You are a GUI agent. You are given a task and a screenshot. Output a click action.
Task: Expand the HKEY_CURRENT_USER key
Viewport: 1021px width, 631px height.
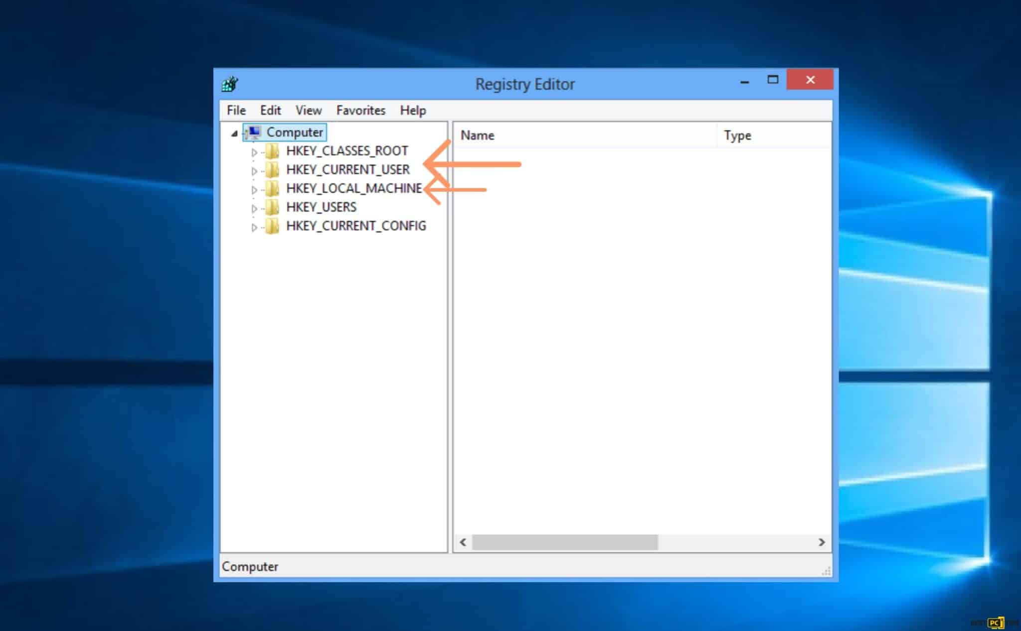[x=254, y=171]
